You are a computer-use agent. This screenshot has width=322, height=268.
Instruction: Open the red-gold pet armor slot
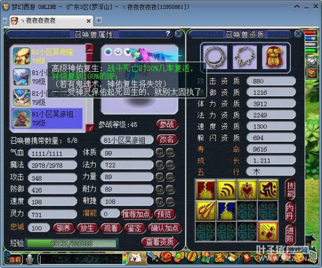click(274, 57)
